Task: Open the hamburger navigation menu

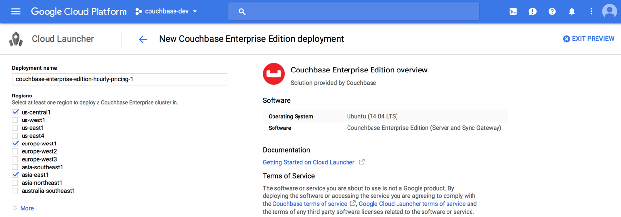Action: point(16,11)
